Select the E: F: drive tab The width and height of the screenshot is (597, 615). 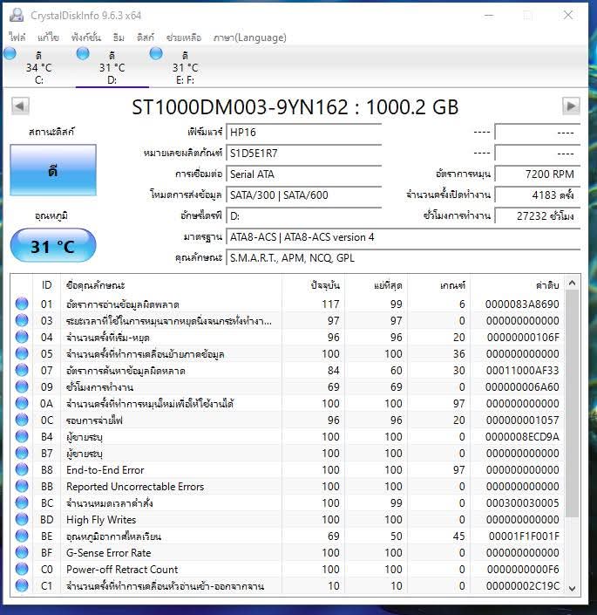pos(185,67)
